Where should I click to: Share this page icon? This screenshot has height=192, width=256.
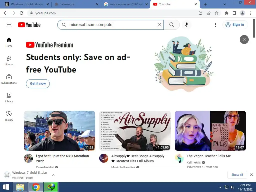(208, 13)
